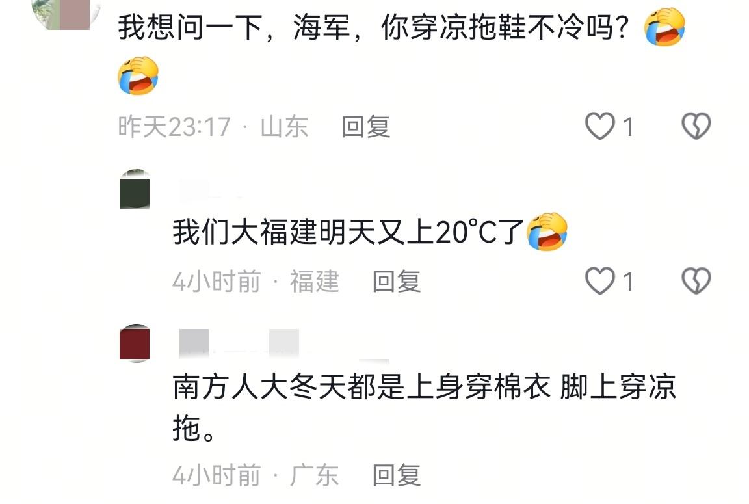Click 回复 under the Shandong comment
Image resolution: width=749 pixels, height=504 pixels.
(x=367, y=127)
